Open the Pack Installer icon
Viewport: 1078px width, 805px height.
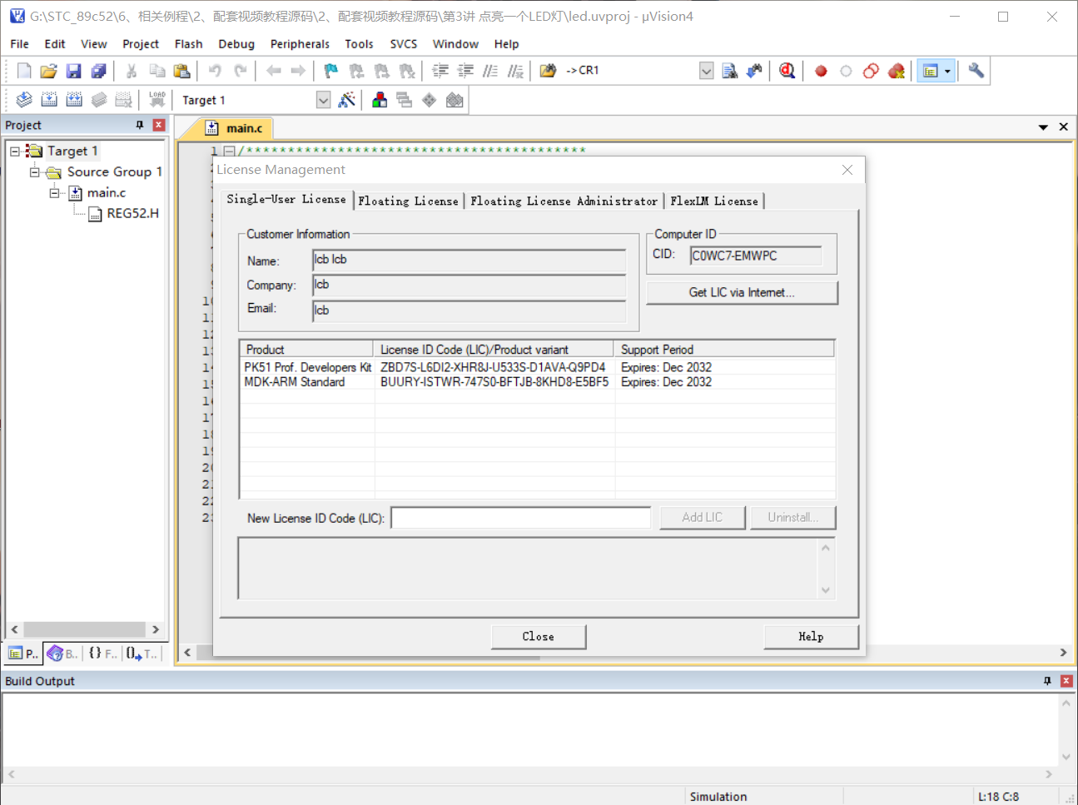[x=455, y=100]
